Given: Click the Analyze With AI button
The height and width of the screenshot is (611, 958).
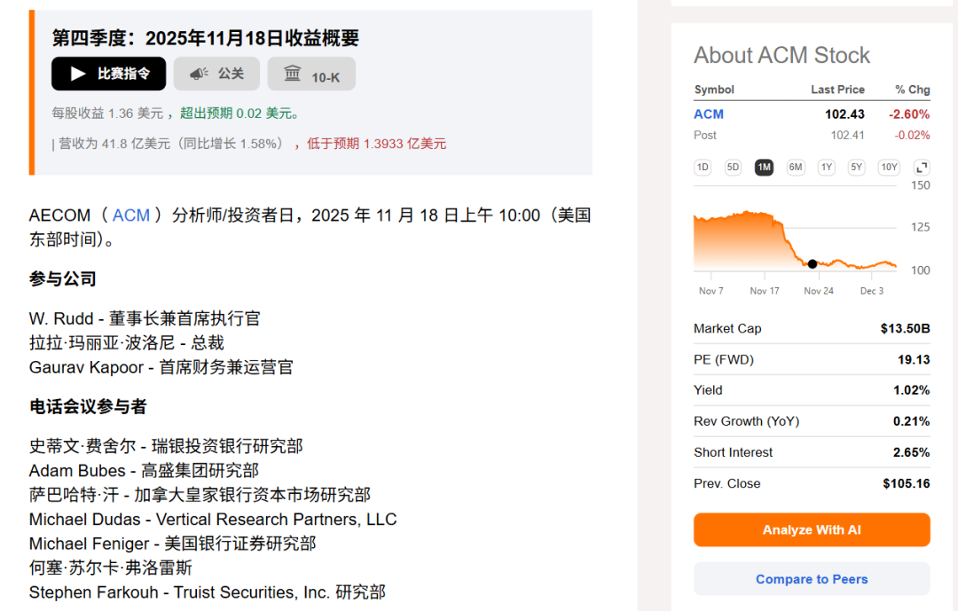Looking at the screenshot, I should coord(812,529).
